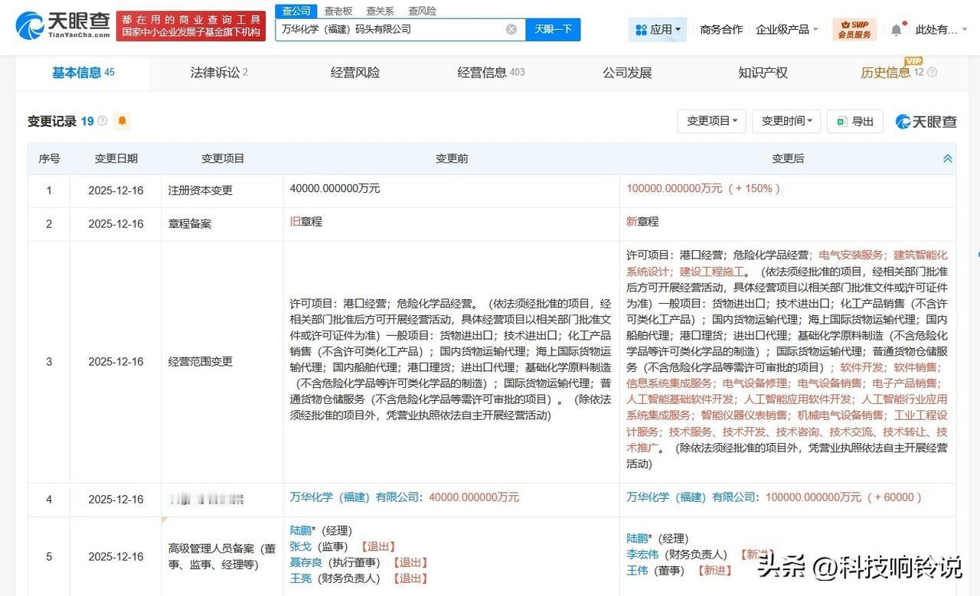The height and width of the screenshot is (596, 980).
Task: Open 万华化学（福建）有限公司 link in 变更后 column
Action: [692, 497]
